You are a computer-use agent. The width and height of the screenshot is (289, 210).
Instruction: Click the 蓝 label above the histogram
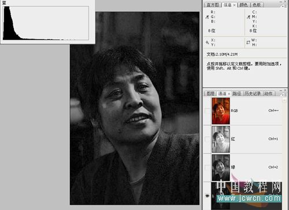pos(4,2)
